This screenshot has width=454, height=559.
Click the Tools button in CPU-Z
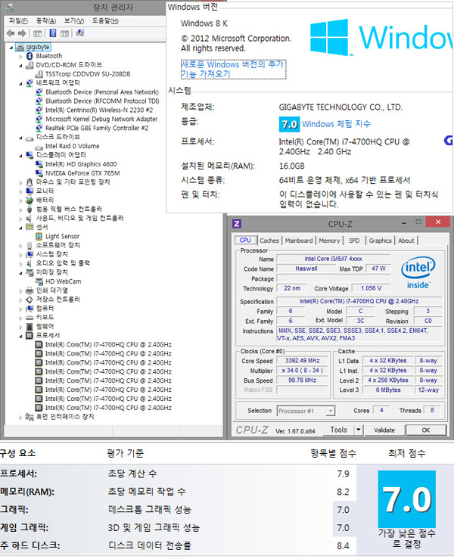[x=338, y=430]
